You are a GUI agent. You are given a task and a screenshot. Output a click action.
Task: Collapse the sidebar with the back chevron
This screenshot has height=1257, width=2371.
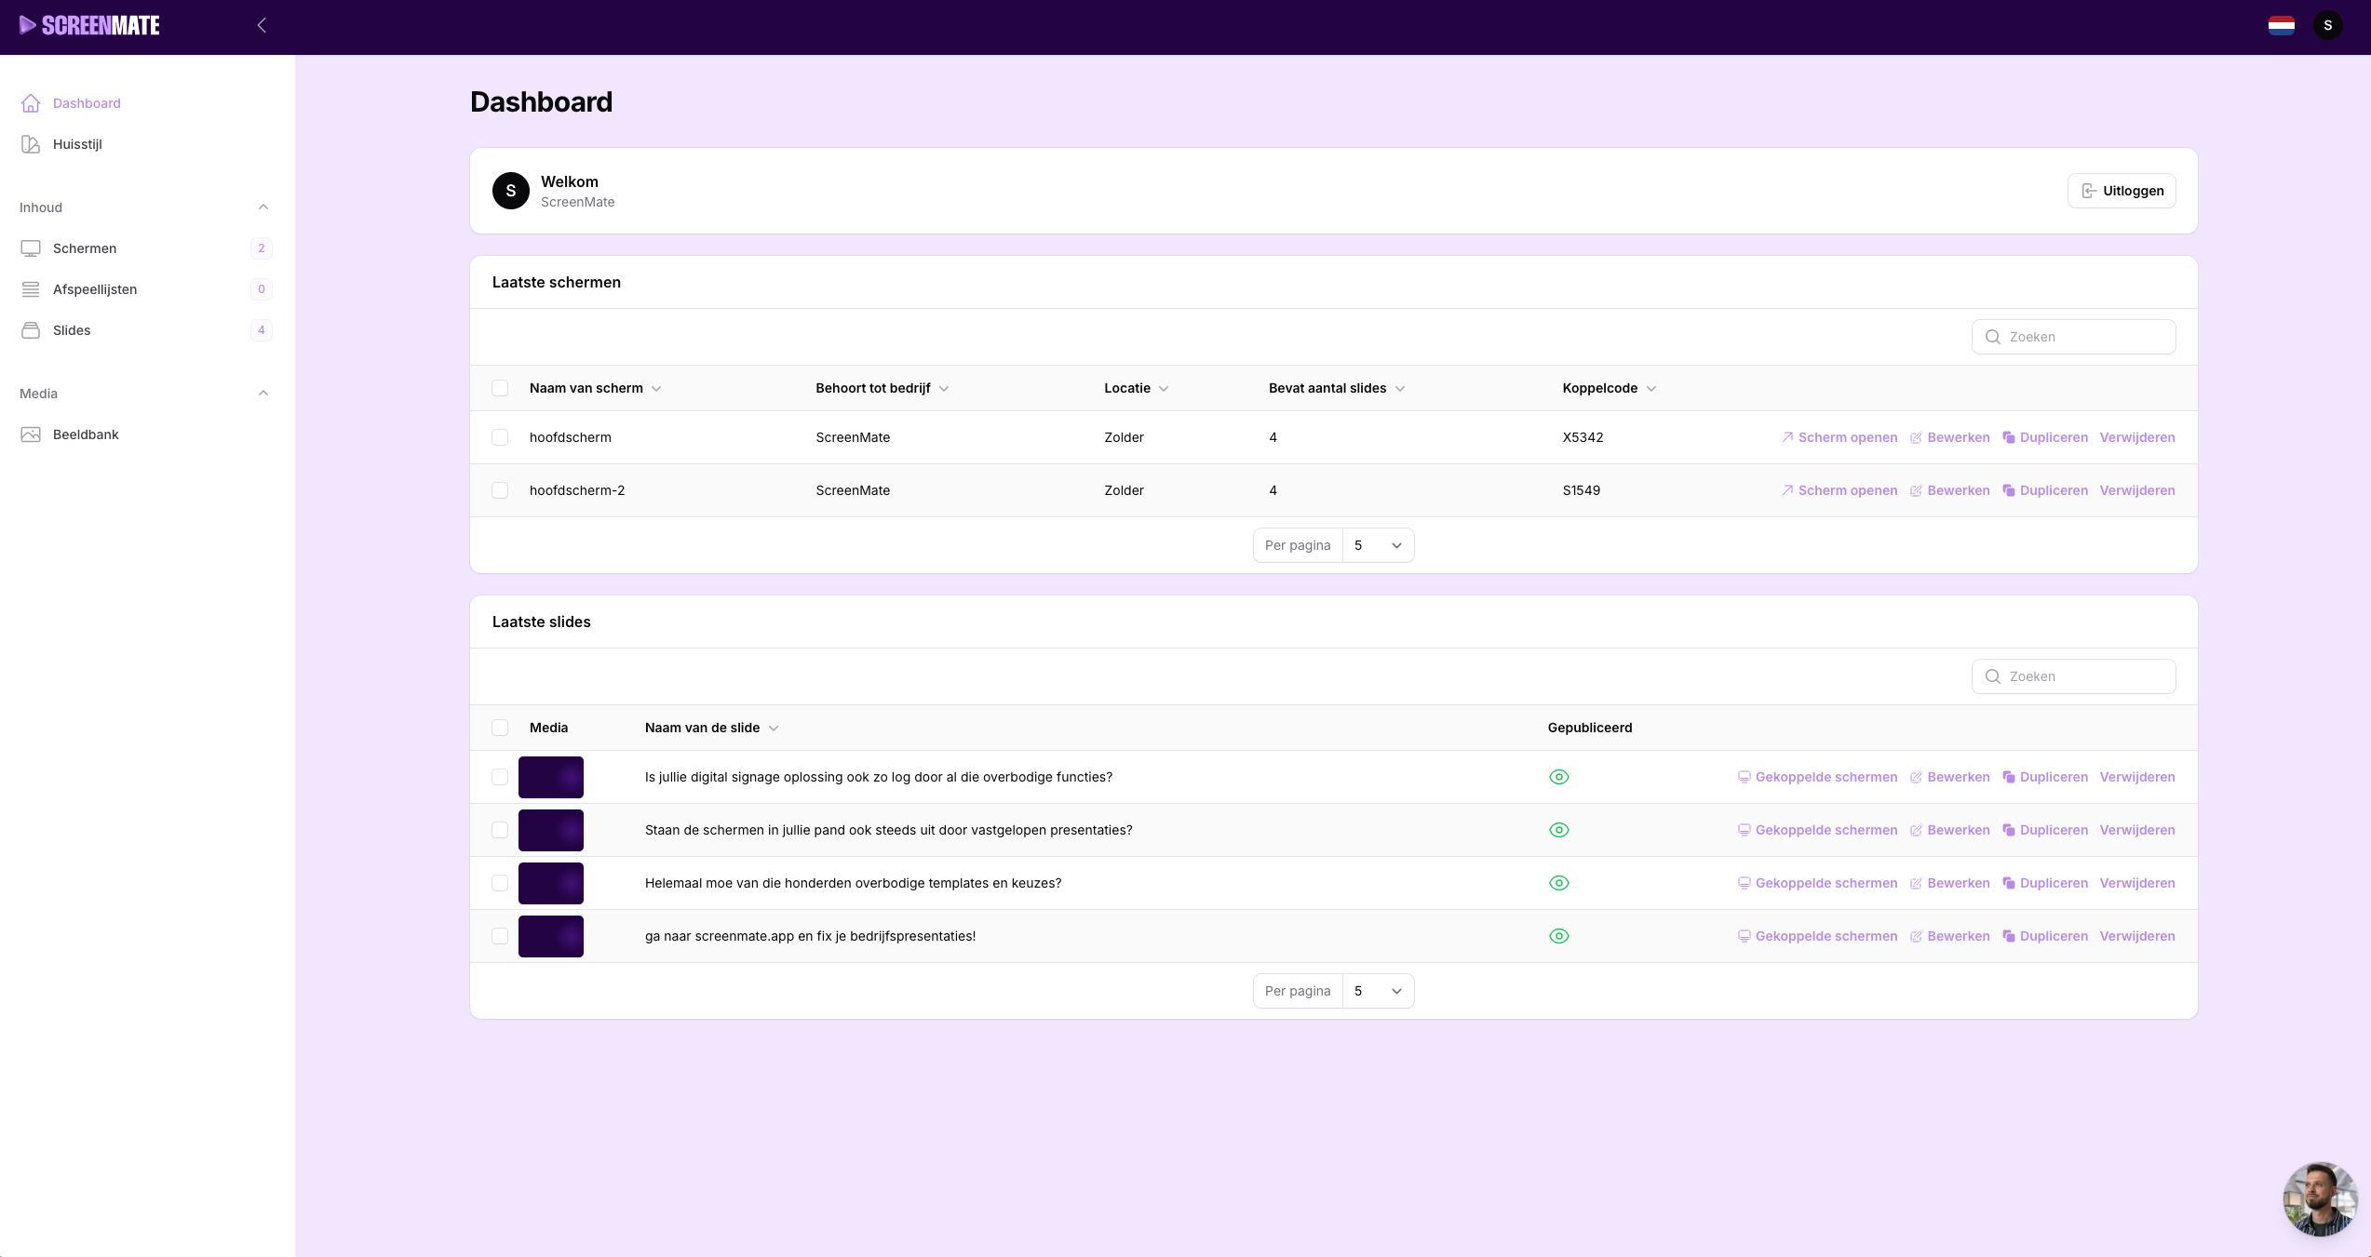(x=262, y=25)
